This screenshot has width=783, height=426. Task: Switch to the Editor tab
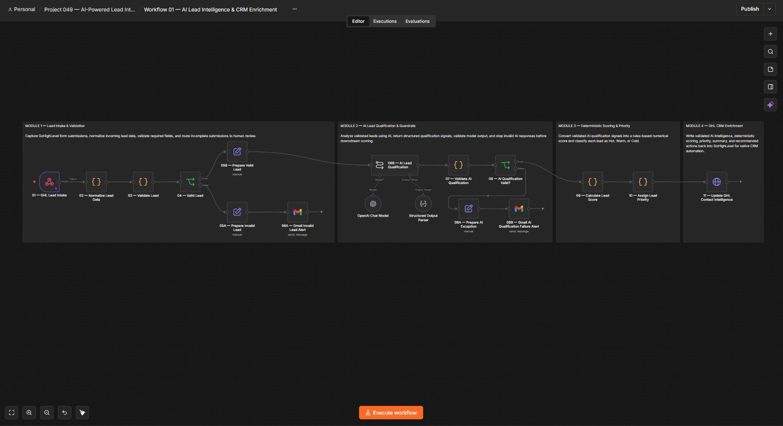coord(358,21)
